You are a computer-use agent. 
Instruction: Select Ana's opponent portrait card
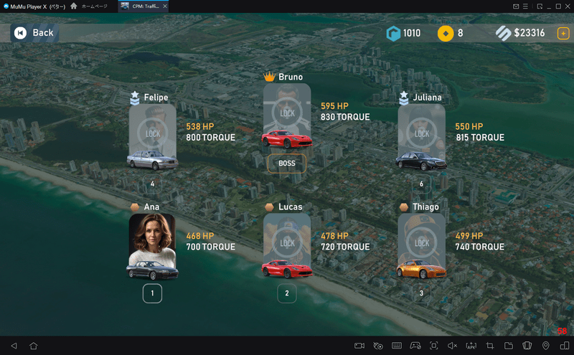(152, 245)
